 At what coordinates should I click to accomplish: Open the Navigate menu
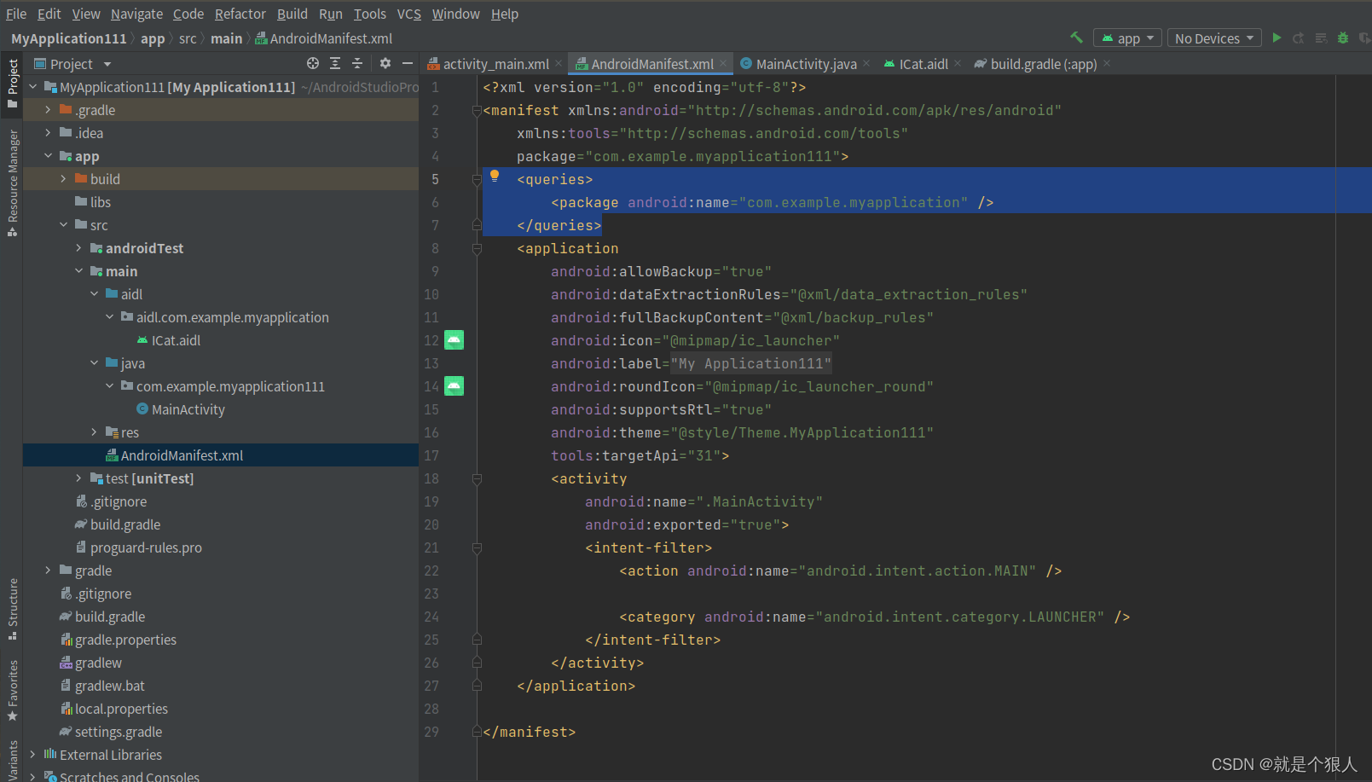coord(136,14)
